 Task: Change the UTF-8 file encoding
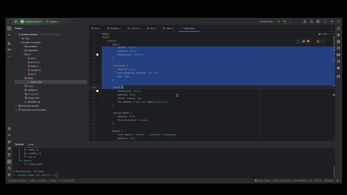coord(317,181)
